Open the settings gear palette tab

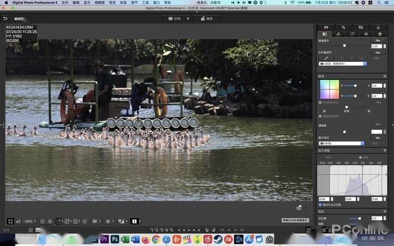(x=379, y=34)
